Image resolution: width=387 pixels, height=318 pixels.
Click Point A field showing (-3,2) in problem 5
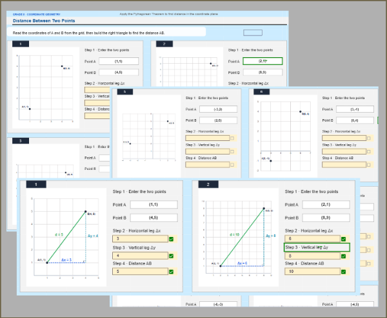(218, 109)
